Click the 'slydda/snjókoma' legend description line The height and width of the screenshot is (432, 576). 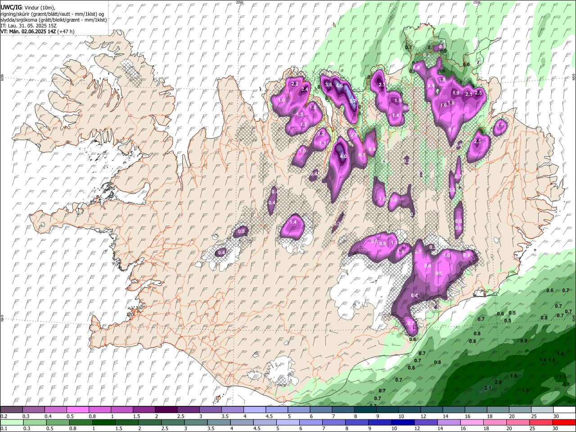tap(54, 20)
